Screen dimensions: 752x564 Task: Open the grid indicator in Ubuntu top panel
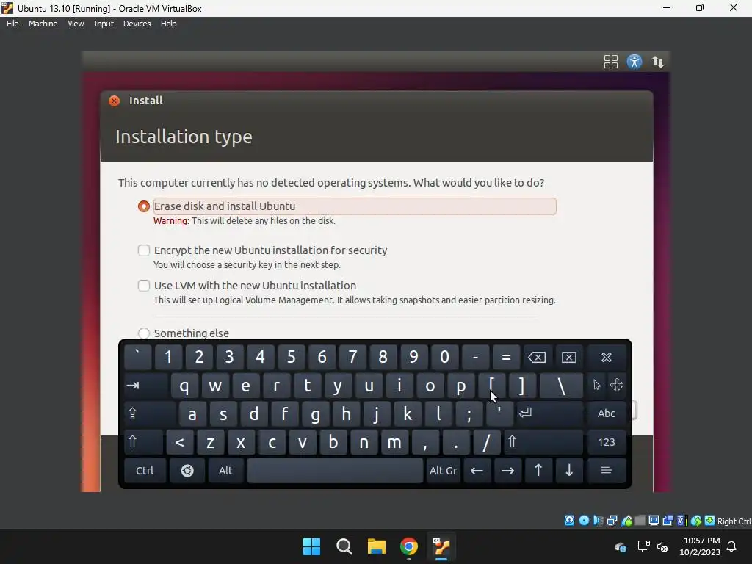610,62
